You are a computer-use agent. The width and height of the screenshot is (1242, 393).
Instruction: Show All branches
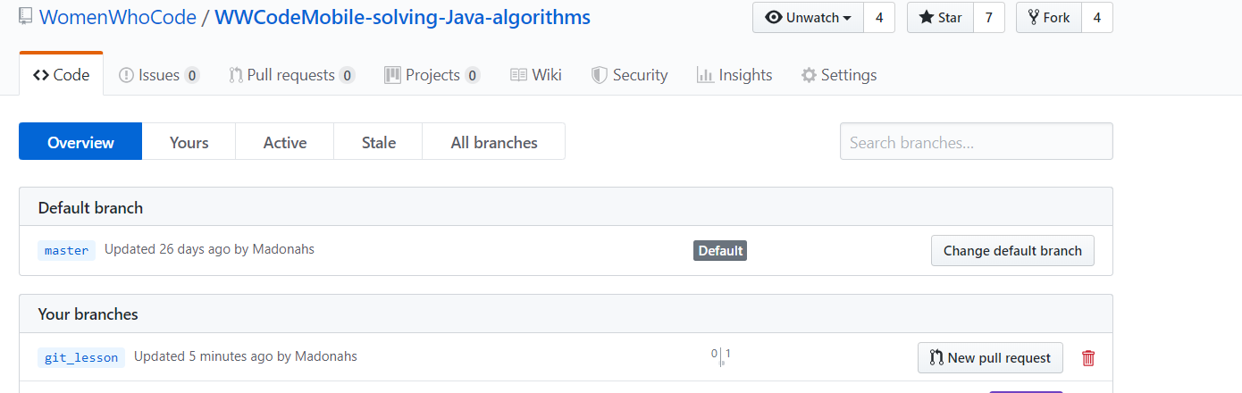click(494, 142)
